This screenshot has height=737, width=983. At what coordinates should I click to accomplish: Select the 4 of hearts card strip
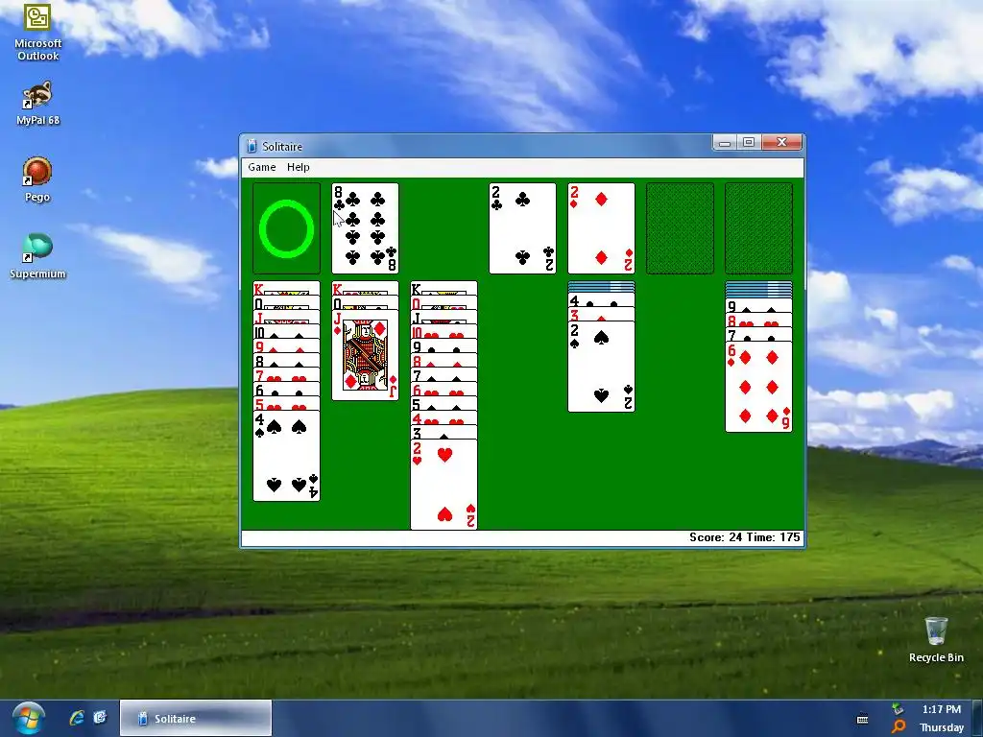pyautogui.click(x=444, y=418)
